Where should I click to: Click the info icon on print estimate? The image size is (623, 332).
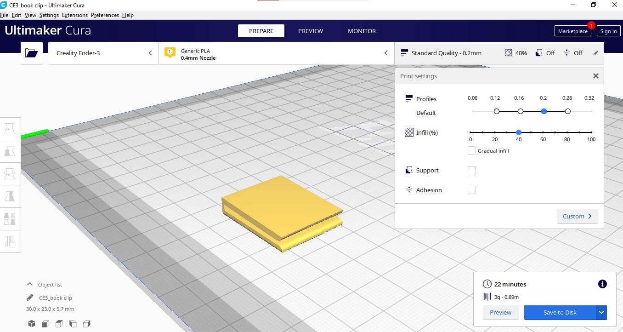click(x=602, y=284)
